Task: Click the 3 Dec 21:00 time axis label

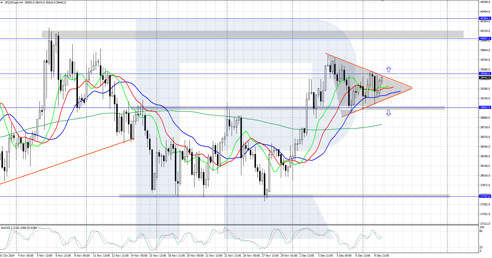Action: [x=325, y=256]
